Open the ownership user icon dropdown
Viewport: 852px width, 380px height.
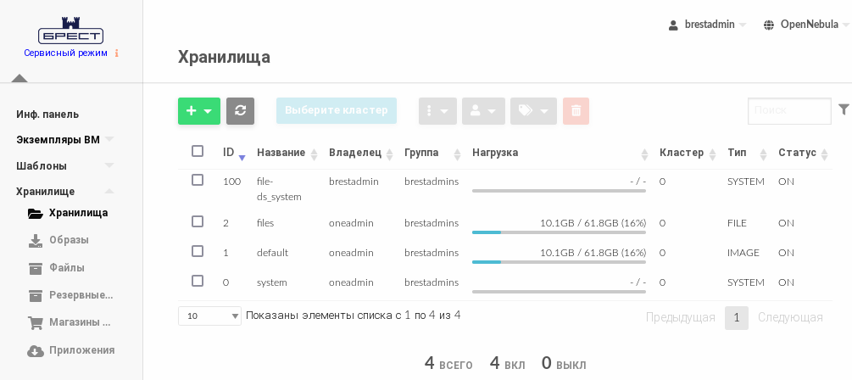tap(483, 111)
